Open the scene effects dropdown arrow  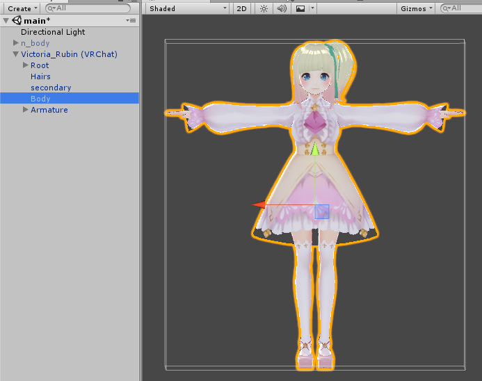pyautogui.click(x=312, y=8)
